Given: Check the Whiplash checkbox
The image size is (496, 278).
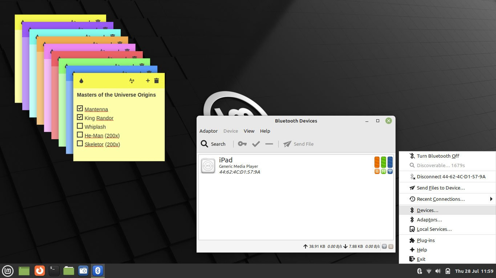Looking at the screenshot, I should (80, 126).
